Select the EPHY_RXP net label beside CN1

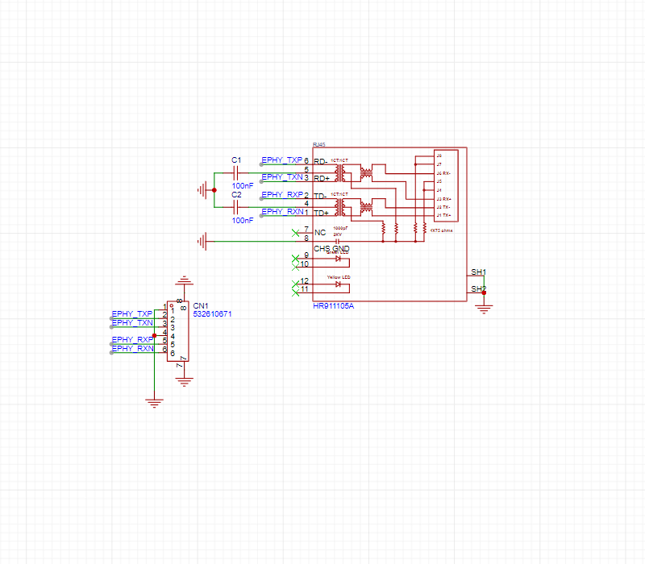[132, 339]
